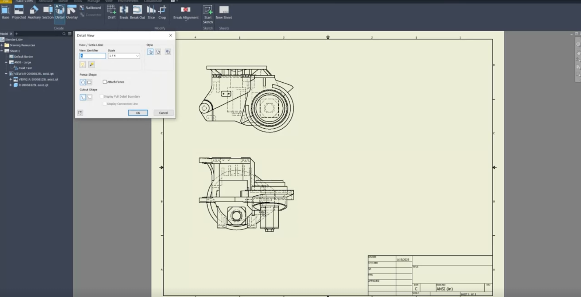Image resolution: width=581 pixels, height=297 pixels.
Task: Cancel the Detail View dialog
Action: 163,113
